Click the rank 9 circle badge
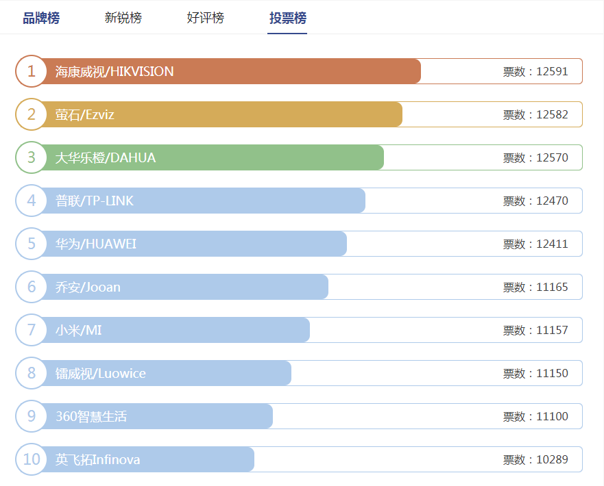The image size is (604, 486). pyautogui.click(x=32, y=416)
